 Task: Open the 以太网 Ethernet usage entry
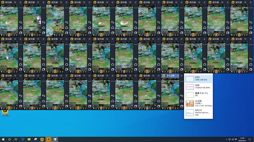pos(198,103)
